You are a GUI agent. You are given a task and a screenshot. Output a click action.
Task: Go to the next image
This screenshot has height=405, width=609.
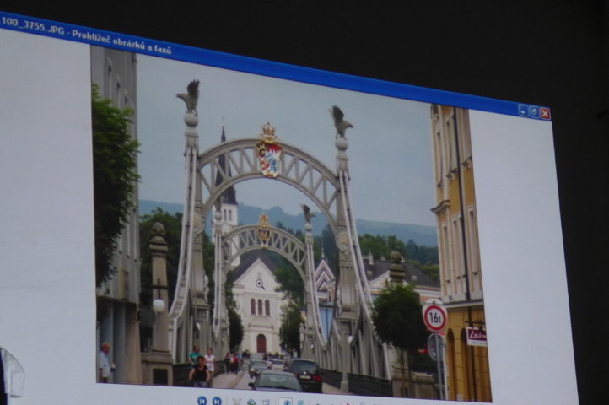click(217, 401)
